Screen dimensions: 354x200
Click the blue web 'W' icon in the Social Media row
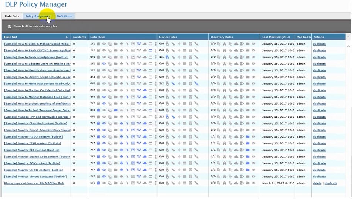click(x=139, y=44)
